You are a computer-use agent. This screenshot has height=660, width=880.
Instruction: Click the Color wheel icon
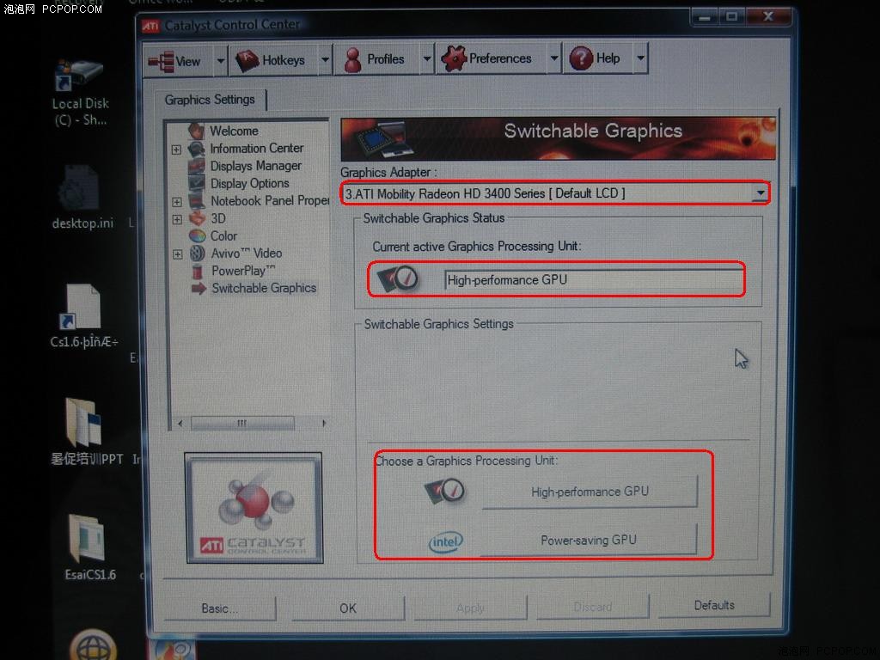(197, 235)
